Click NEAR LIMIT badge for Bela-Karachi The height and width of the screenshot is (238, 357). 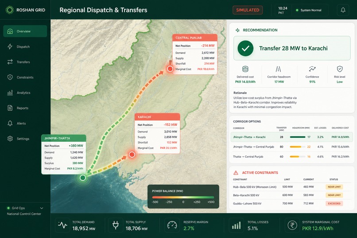334,195
